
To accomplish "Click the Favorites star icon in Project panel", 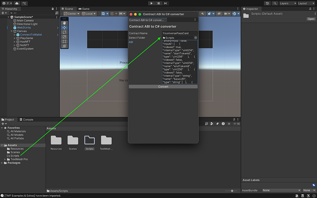I will tap(229, 124).
